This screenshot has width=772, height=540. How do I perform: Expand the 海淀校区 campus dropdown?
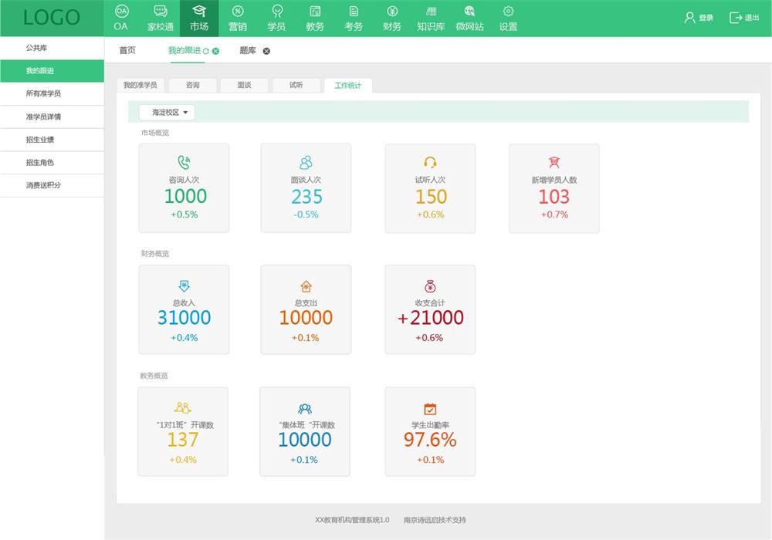[x=168, y=113]
